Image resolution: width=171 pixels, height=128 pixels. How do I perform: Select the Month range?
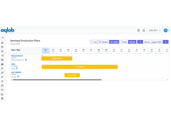(132, 42)
